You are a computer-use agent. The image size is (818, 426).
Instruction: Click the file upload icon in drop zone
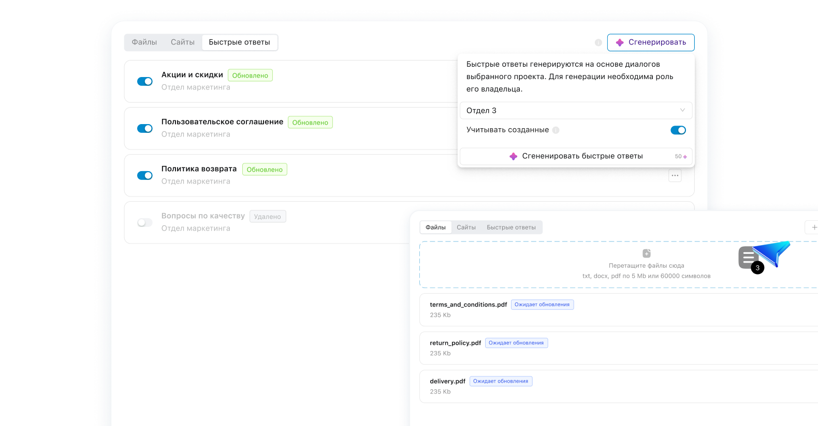(x=646, y=253)
